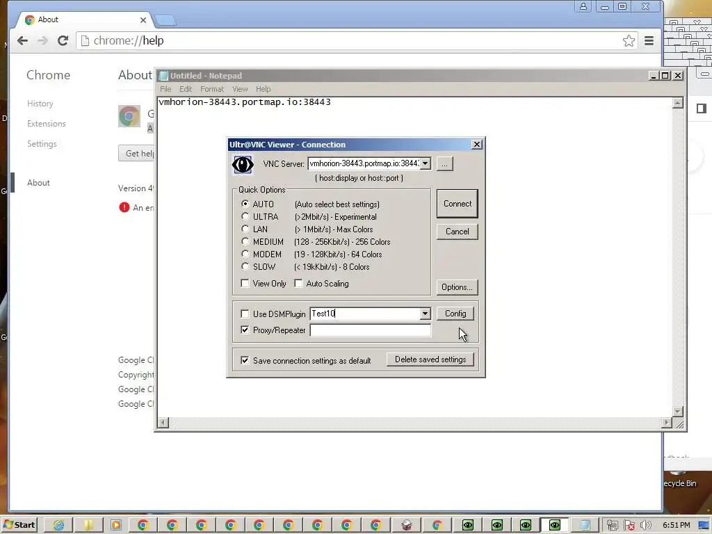Click Notepad's horizontal scrollbar left arrow
Viewport: 712px width, 534px height.
point(163,423)
